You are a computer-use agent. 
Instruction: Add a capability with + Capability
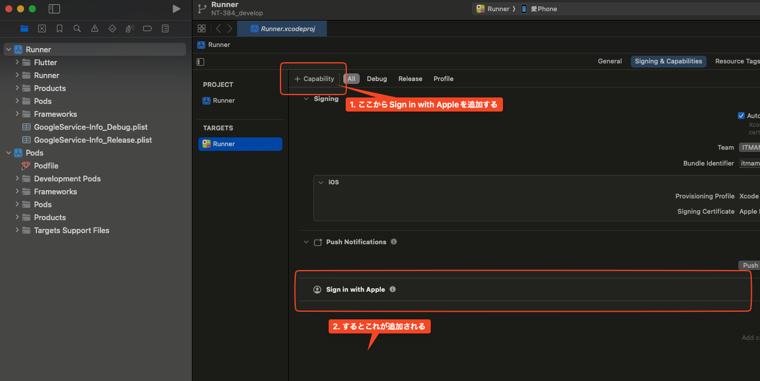click(314, 79)
